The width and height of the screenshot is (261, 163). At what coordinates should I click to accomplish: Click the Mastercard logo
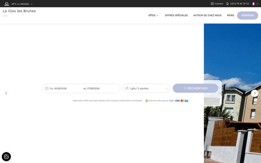tap(182, 101)
